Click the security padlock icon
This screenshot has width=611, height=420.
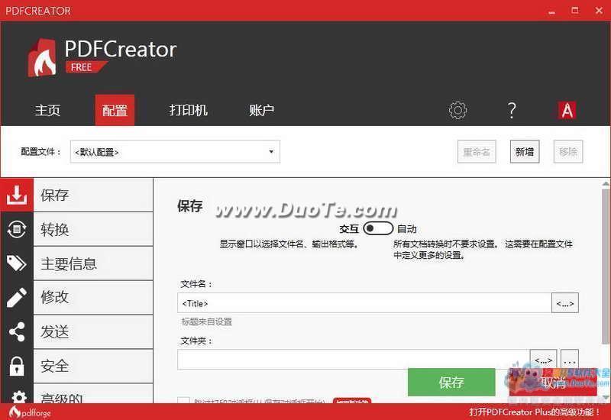coord(16,366)
